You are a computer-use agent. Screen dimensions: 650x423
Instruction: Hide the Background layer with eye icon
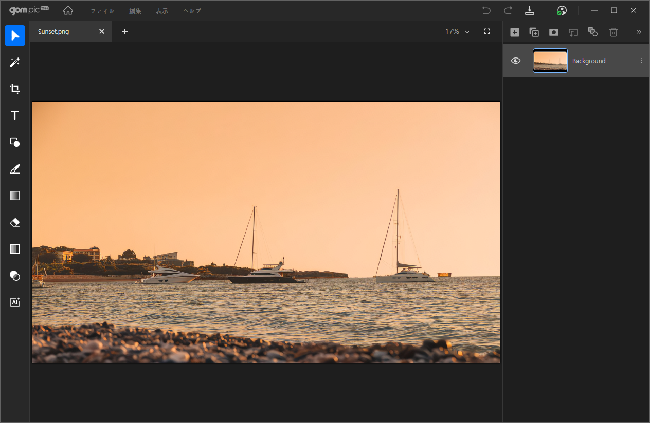516,61
